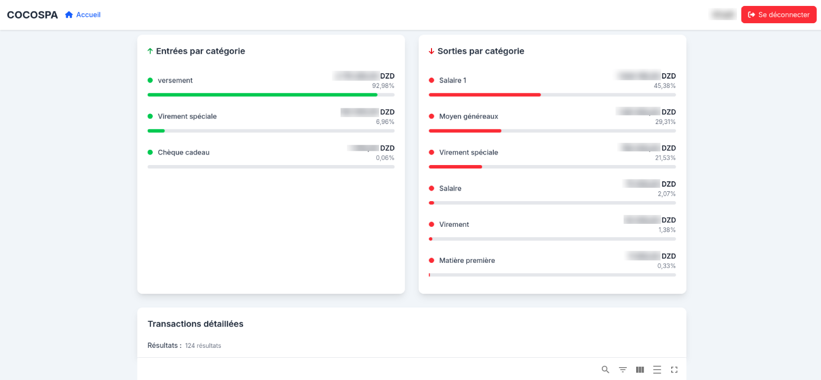Viewport: 821px width, 380px height.
Task: Enter fullscreen mode for the transactions table
Action: [x=674, y=370]
